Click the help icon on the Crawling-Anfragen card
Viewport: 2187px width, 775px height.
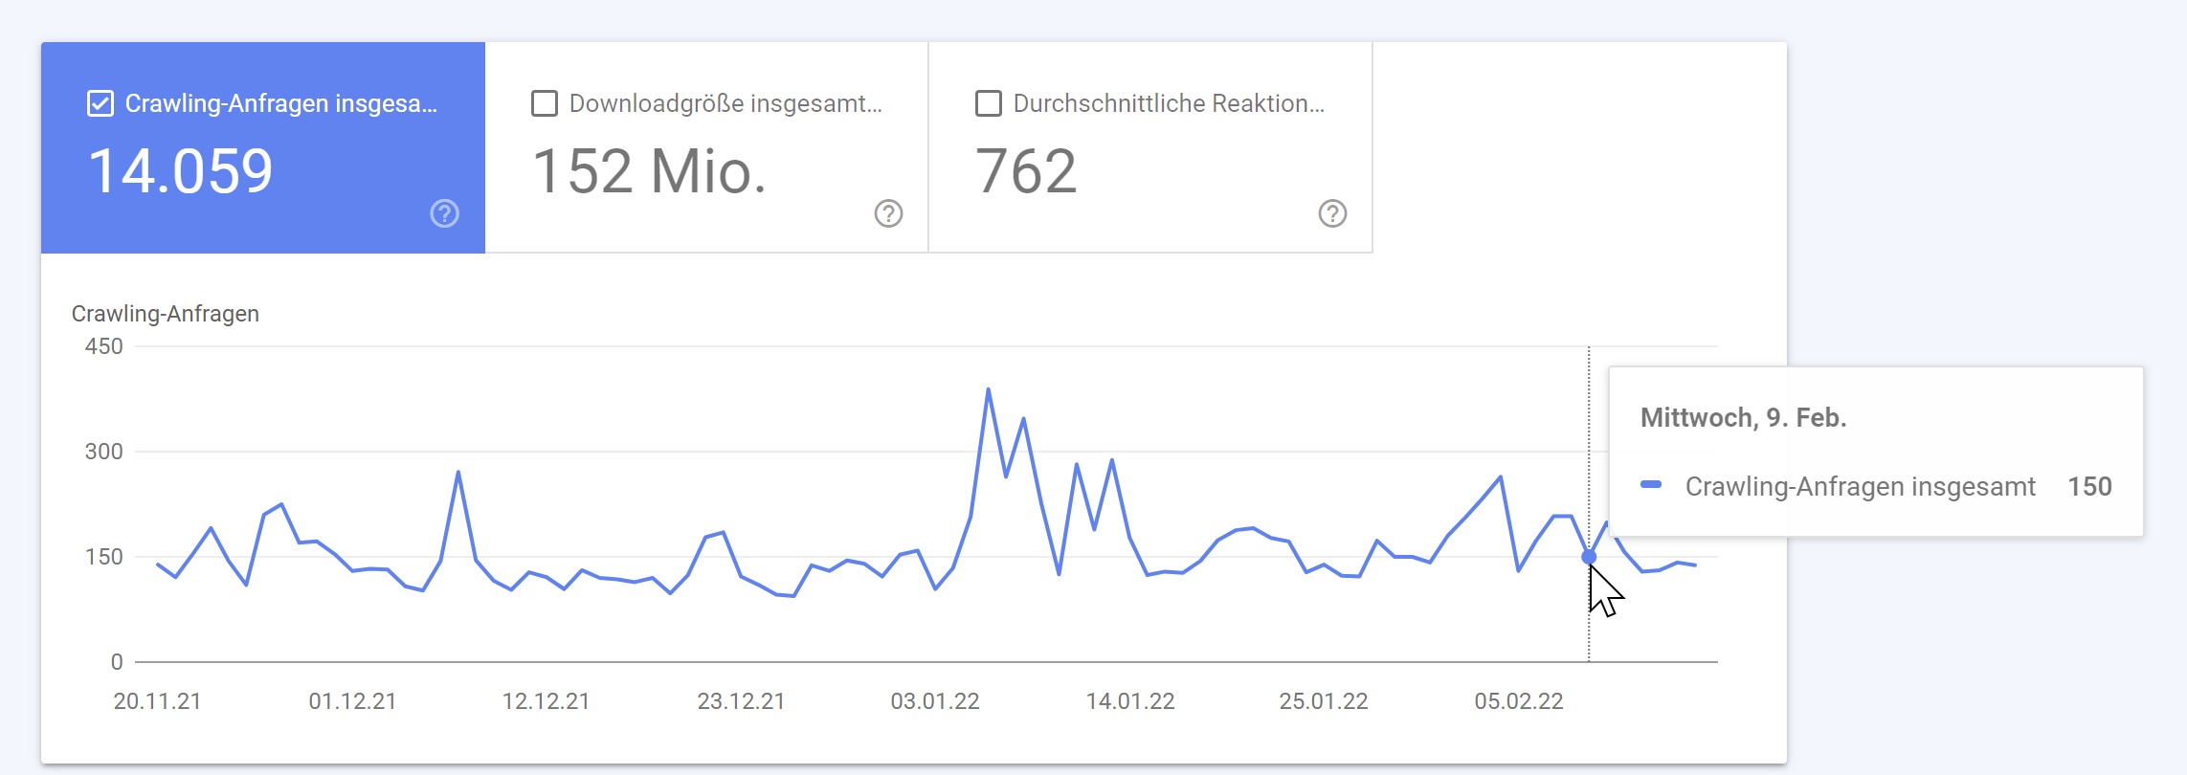[444, 215]
